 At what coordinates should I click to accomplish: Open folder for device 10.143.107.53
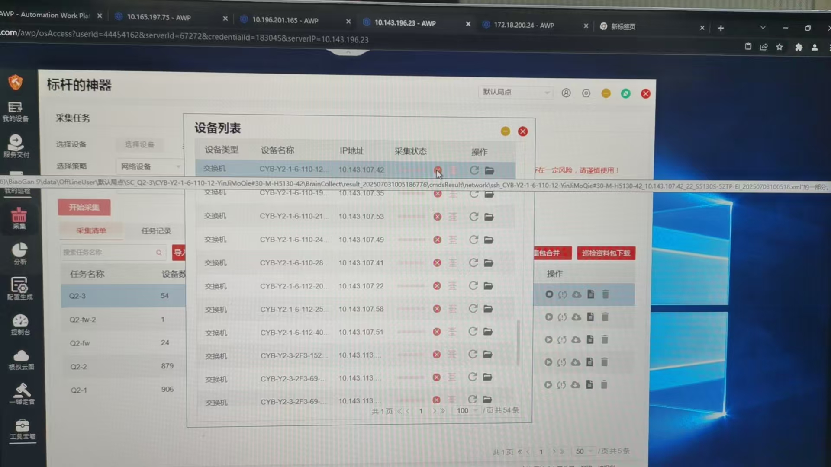click(x=489, y=217)
